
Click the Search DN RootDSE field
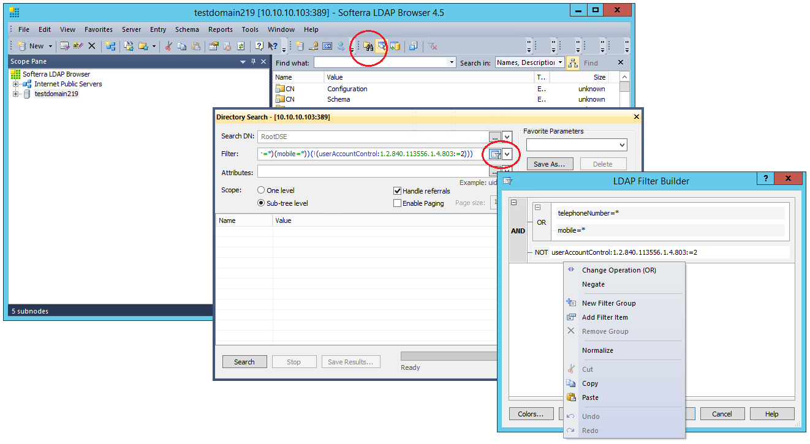point(373,137)
